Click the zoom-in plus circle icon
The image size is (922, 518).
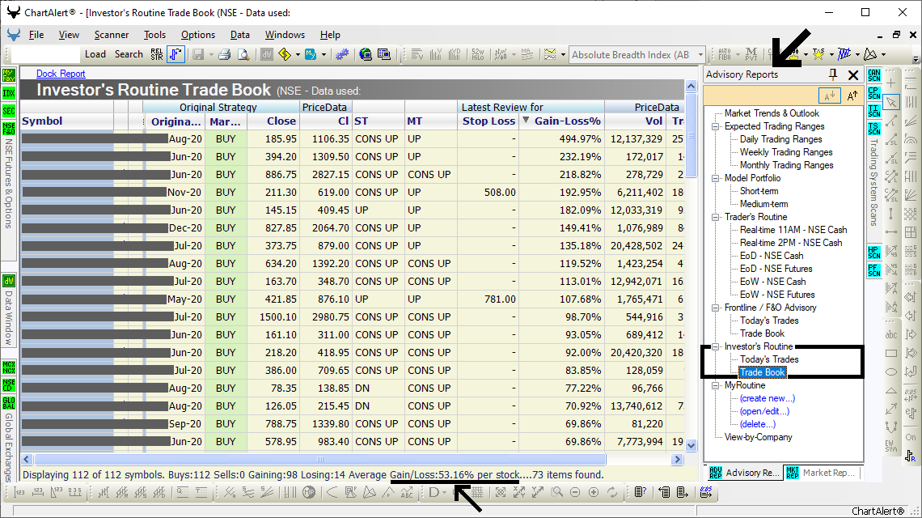click(594, 492)
